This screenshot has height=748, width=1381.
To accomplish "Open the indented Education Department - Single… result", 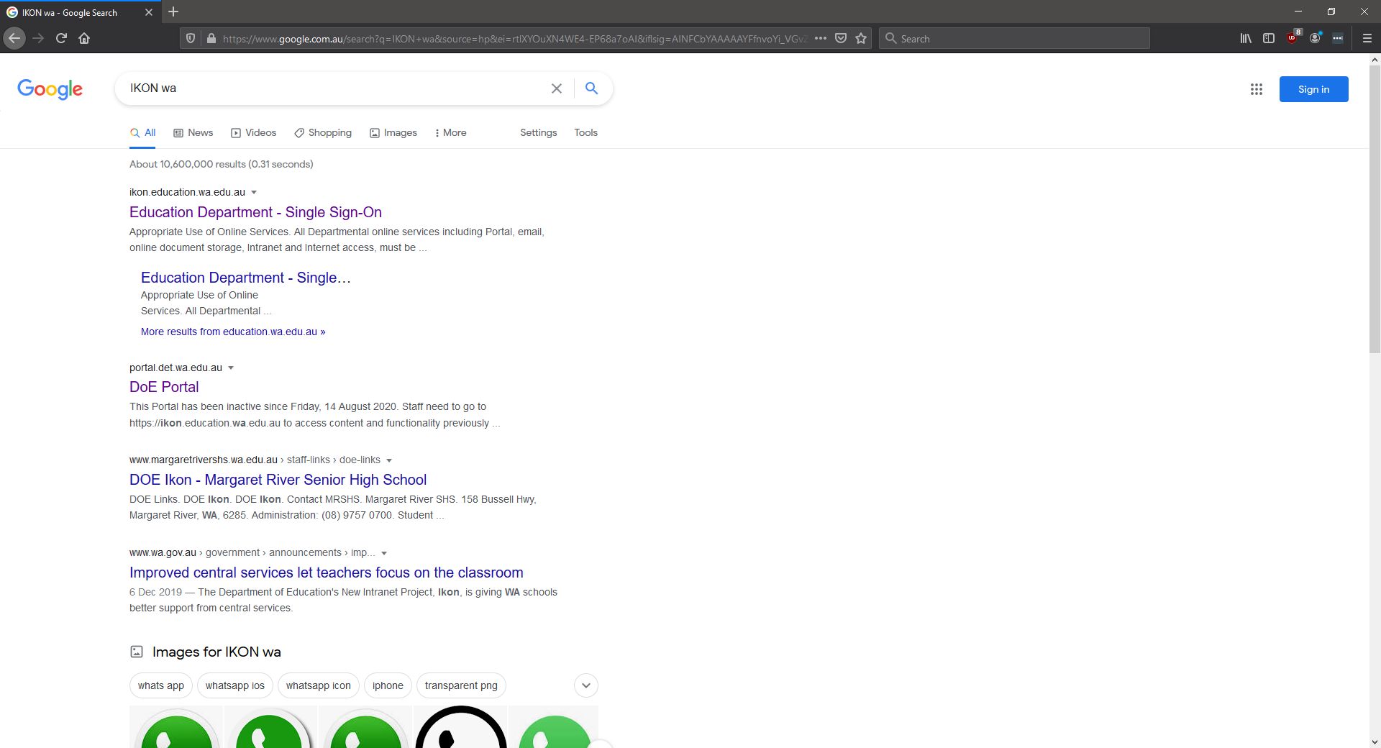I will pyautogui.click(x=246, y=278).
